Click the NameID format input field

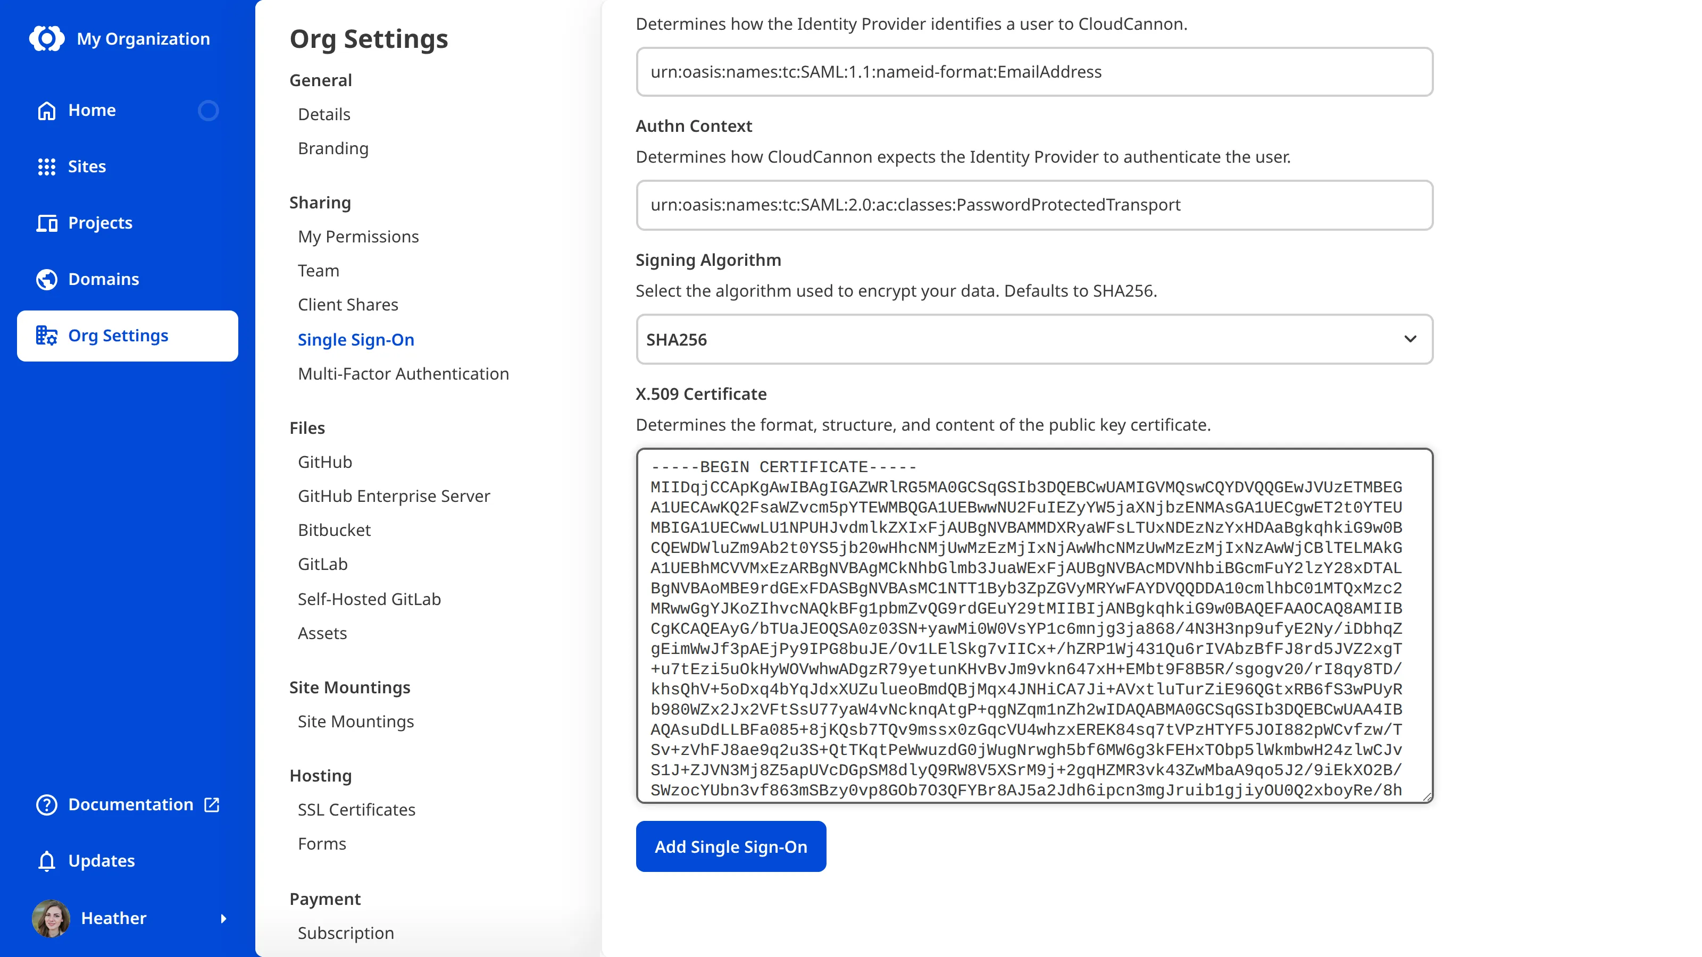coord(1034,72)
